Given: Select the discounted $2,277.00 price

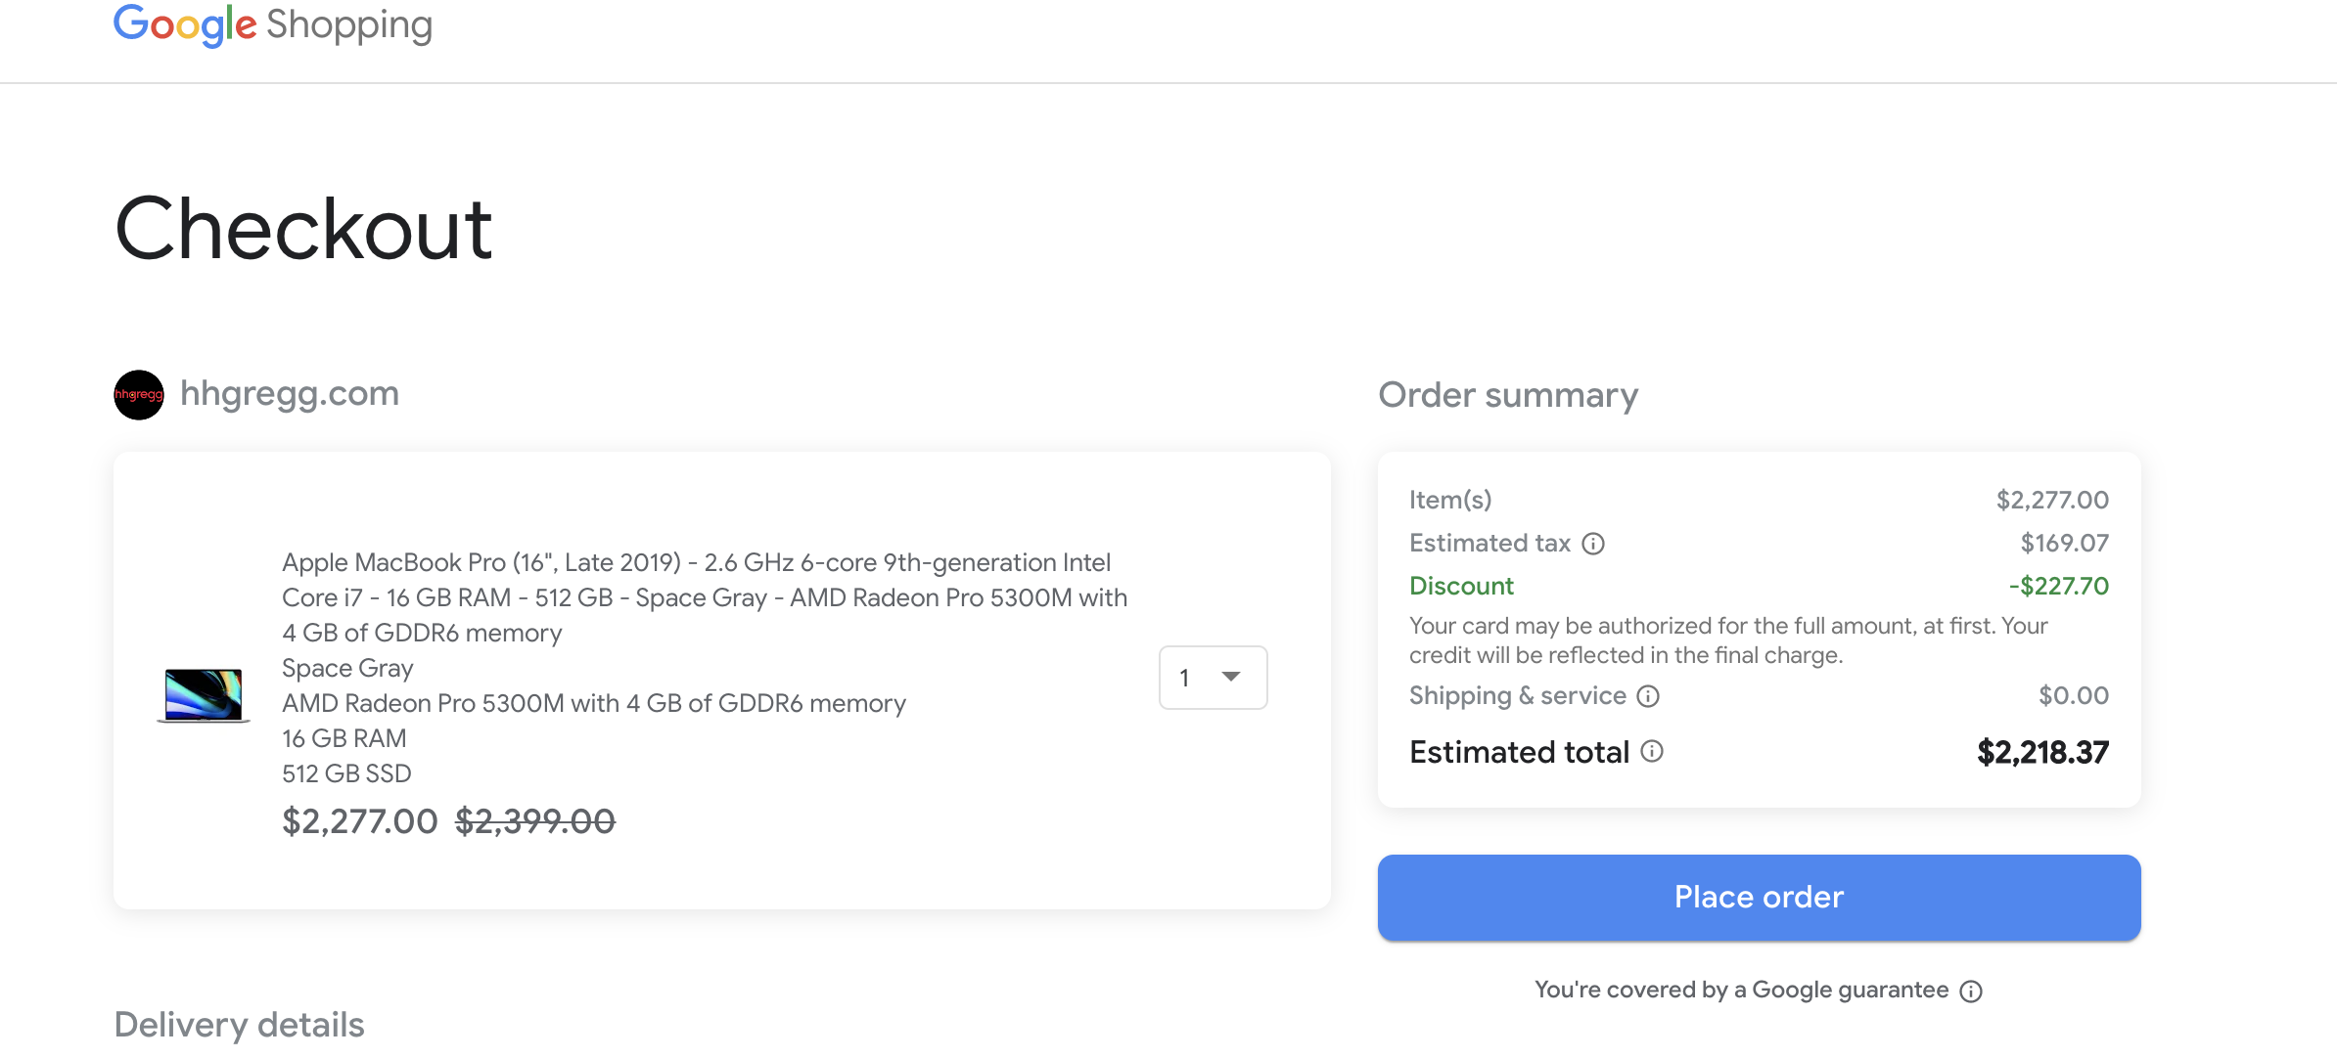Looking at the screenshot, I should (359, 821).
